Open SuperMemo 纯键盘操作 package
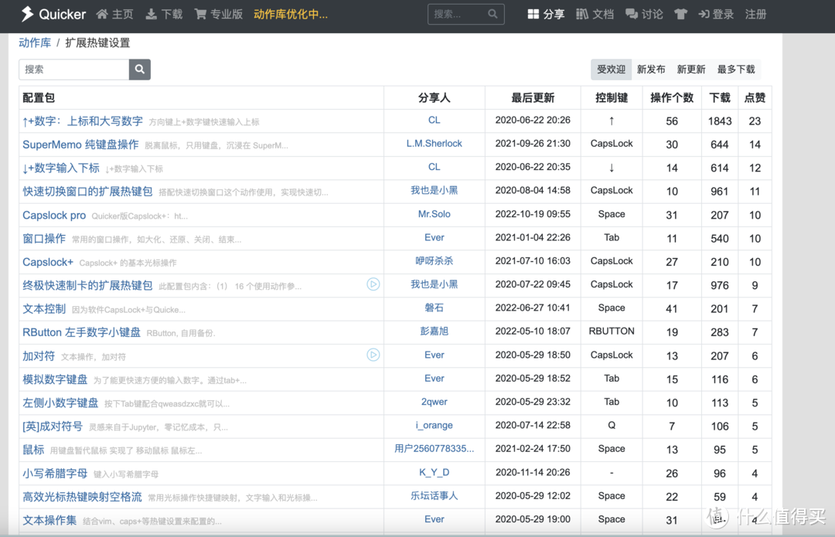The width and height of the screenshot is (835, 537). pos(80,144)
